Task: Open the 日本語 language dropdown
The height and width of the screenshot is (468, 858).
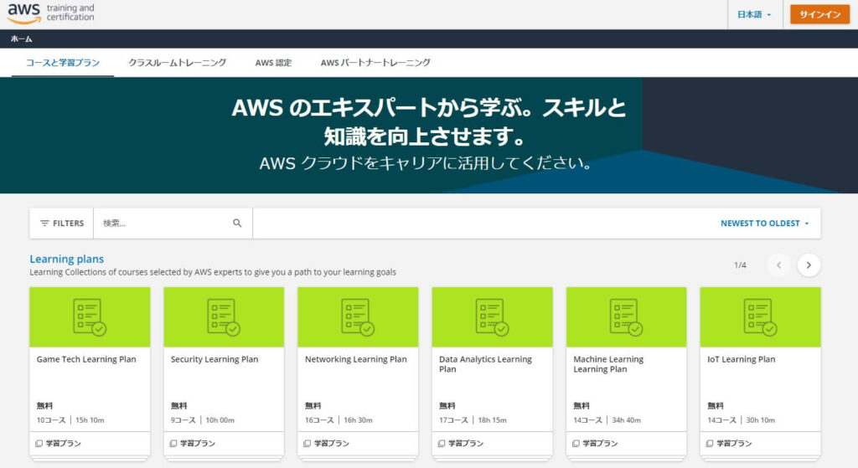Action: tap(754, 15)
